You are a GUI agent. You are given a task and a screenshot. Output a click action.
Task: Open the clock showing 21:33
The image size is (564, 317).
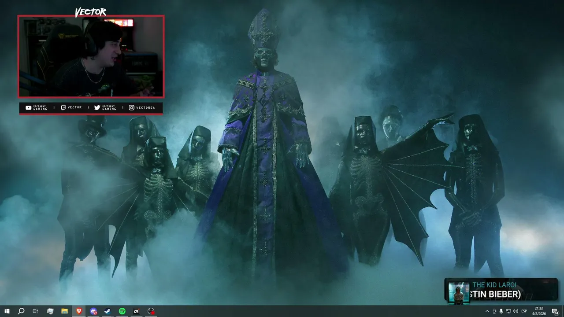coord(539,311)
